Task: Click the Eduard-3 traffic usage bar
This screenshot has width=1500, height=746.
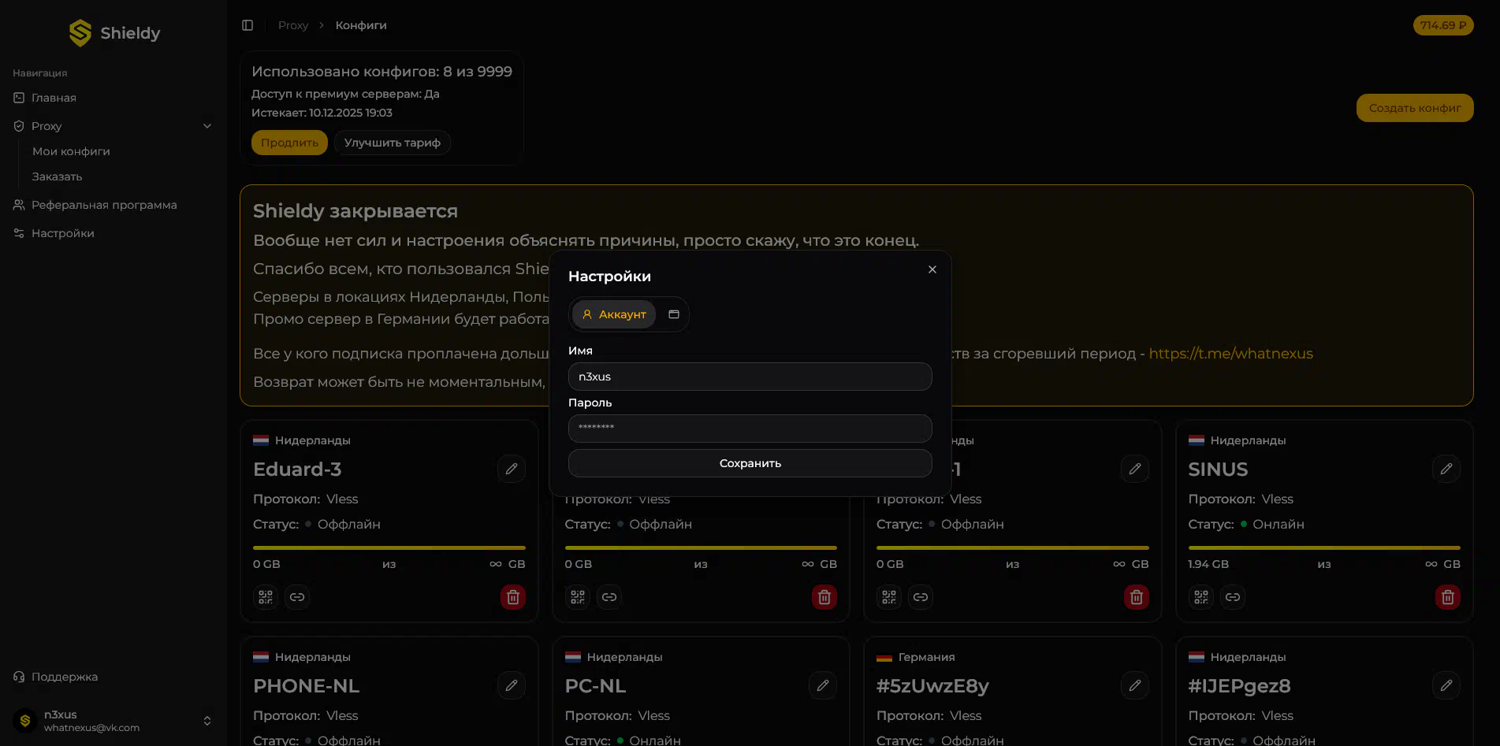Action: click(389, 547)
